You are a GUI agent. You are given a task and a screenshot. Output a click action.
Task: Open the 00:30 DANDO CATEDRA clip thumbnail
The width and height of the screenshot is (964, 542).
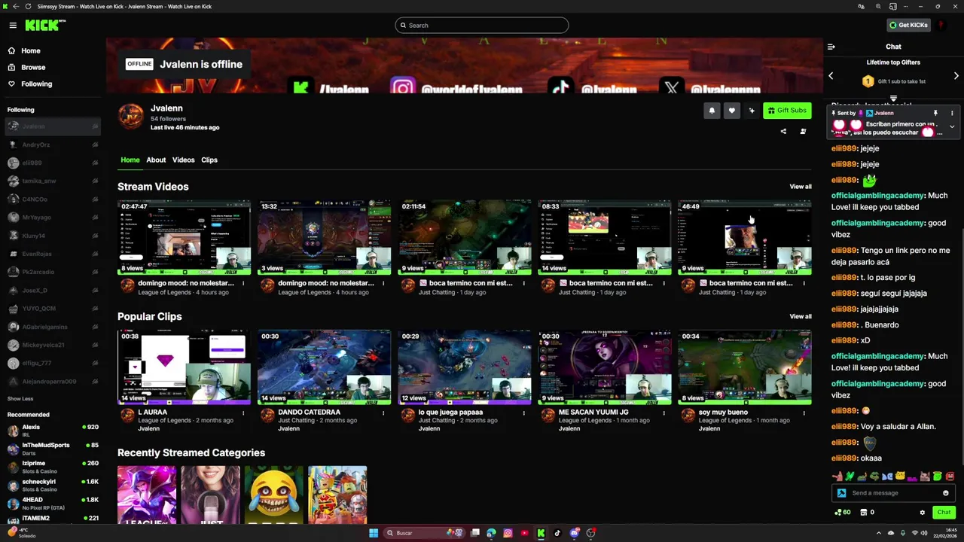(325, 367)
